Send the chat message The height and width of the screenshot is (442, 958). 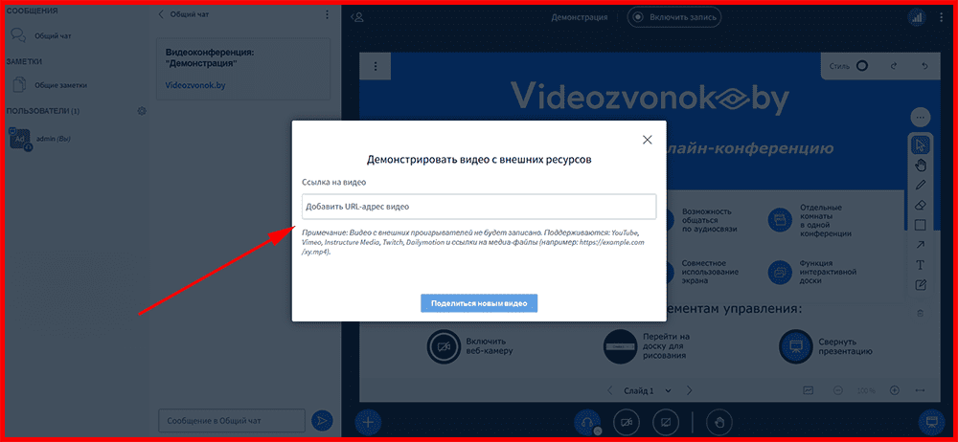322,421
